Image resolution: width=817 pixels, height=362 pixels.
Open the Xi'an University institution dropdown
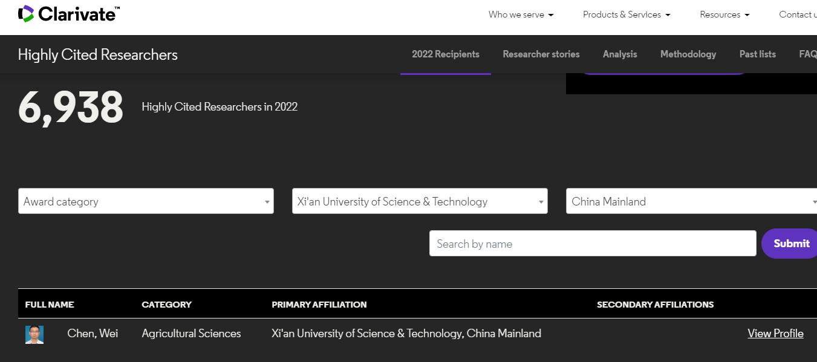pyautogui.click(x=420, y=201)
